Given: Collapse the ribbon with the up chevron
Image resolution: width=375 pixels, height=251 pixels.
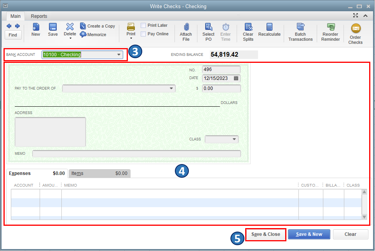Looking at the screenshot, I should coord(365,16).
